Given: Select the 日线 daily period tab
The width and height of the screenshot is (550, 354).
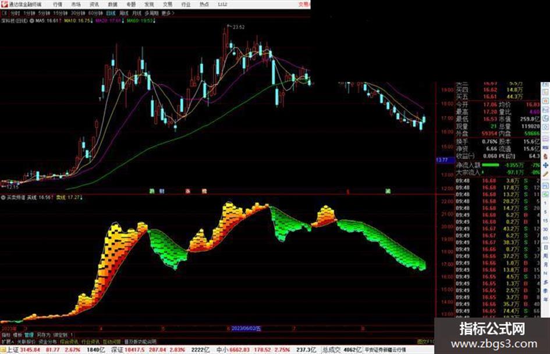Looking at the screenshot, I should tap(111, 13).
